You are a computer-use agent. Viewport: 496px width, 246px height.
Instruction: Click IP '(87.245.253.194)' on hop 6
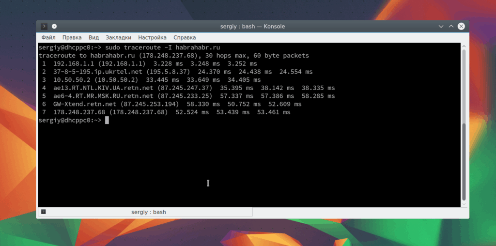(x=150, y=104)
